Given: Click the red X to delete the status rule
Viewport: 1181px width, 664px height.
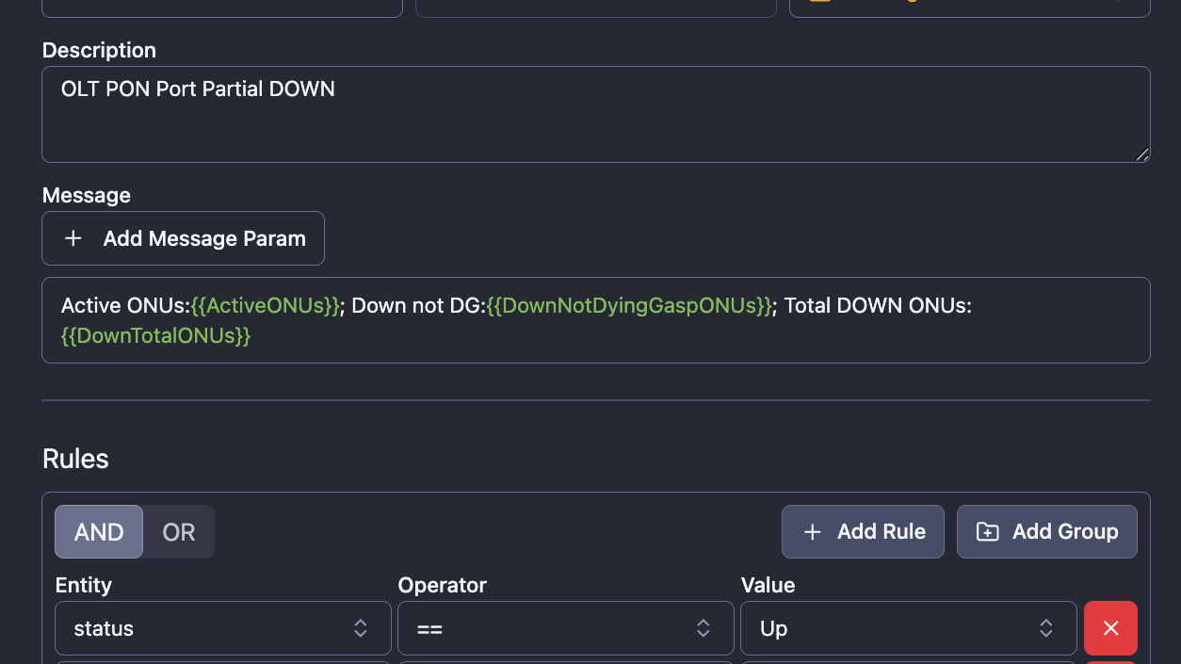Looking at the screenshot, I should pos(1110,627).
